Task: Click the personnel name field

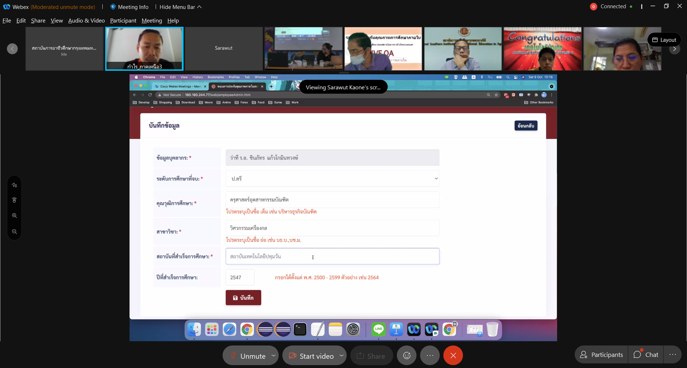Action: coord(332,158)
